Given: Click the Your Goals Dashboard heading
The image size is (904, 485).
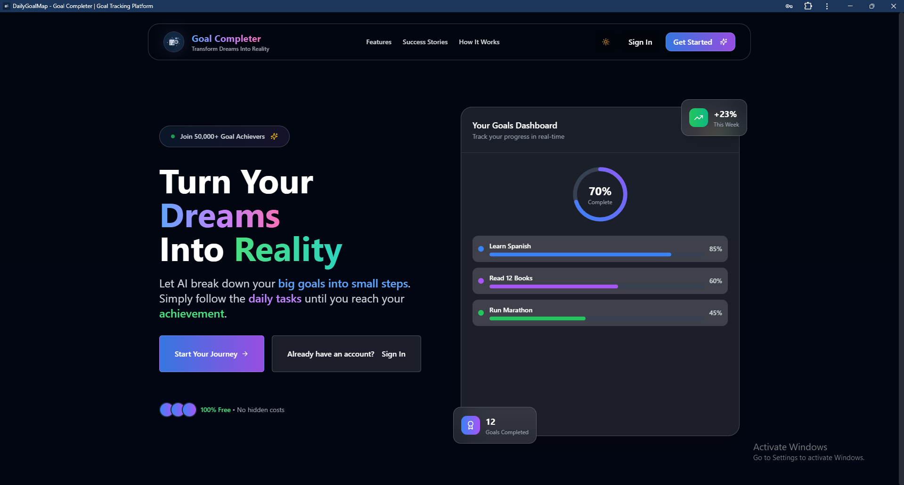Looking at the screenshot, I should (514, 125).
